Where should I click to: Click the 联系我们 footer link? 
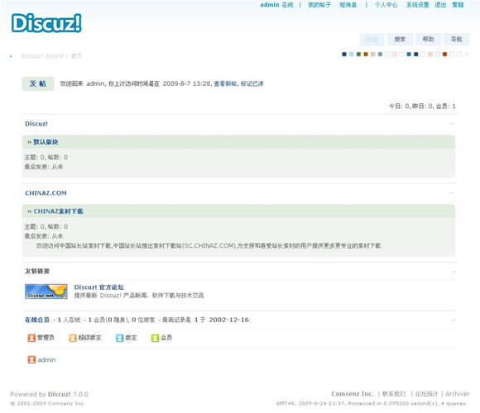[x=394, y=394]
